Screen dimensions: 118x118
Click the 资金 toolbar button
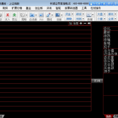pos(68,14)
